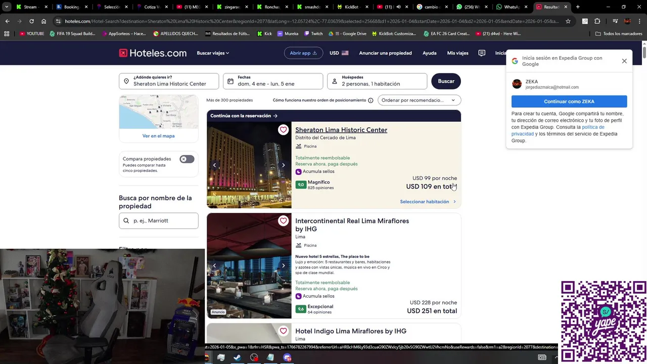Open Mis viajes link

click(457, 53)
